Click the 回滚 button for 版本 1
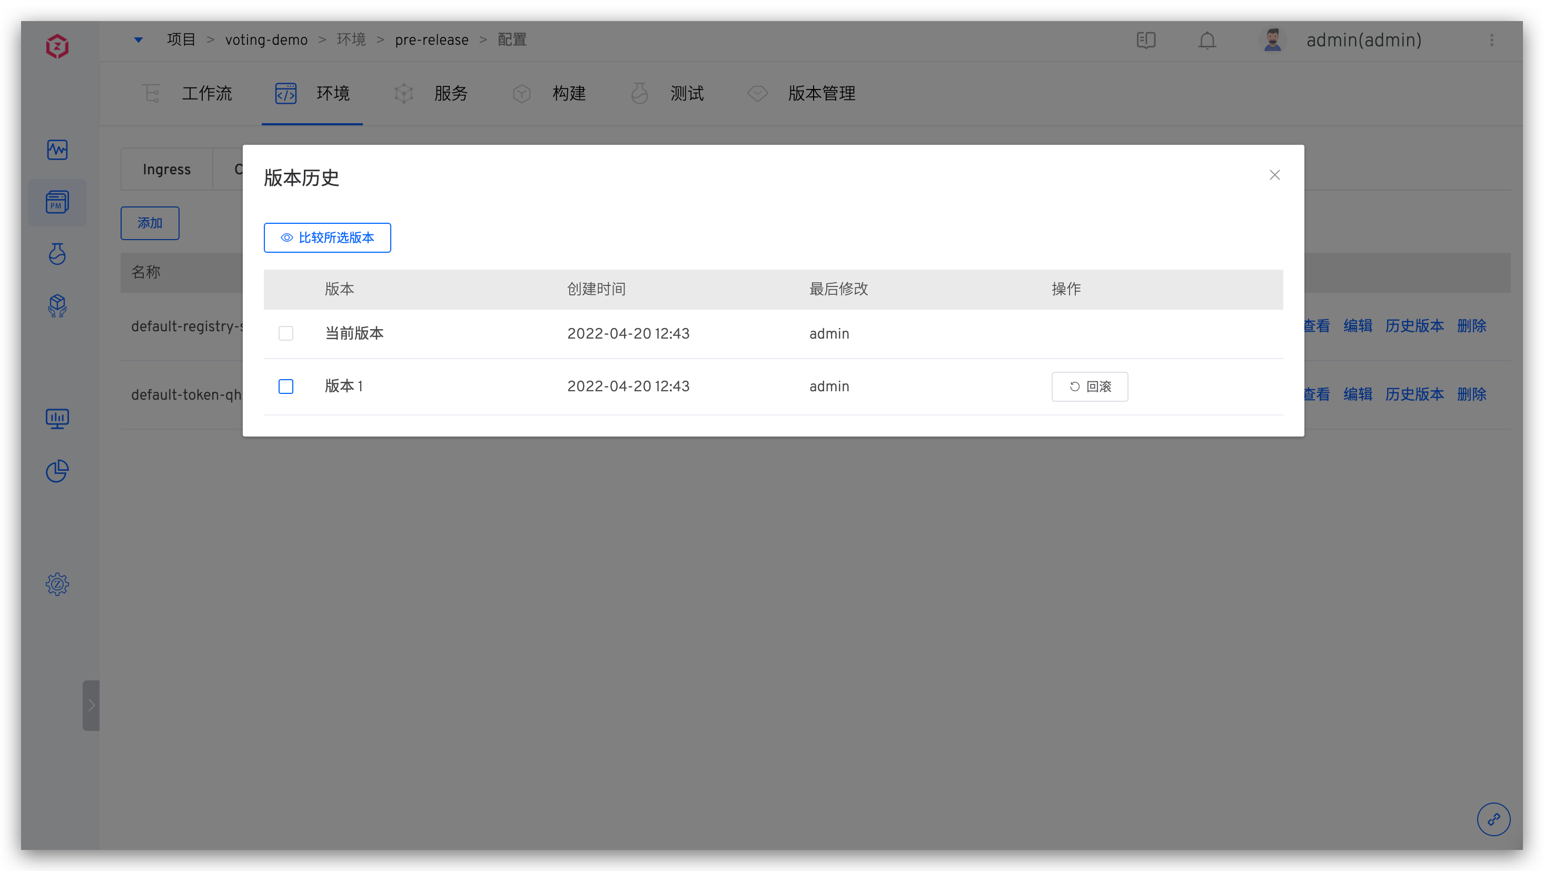 [x=1090, y=387]
